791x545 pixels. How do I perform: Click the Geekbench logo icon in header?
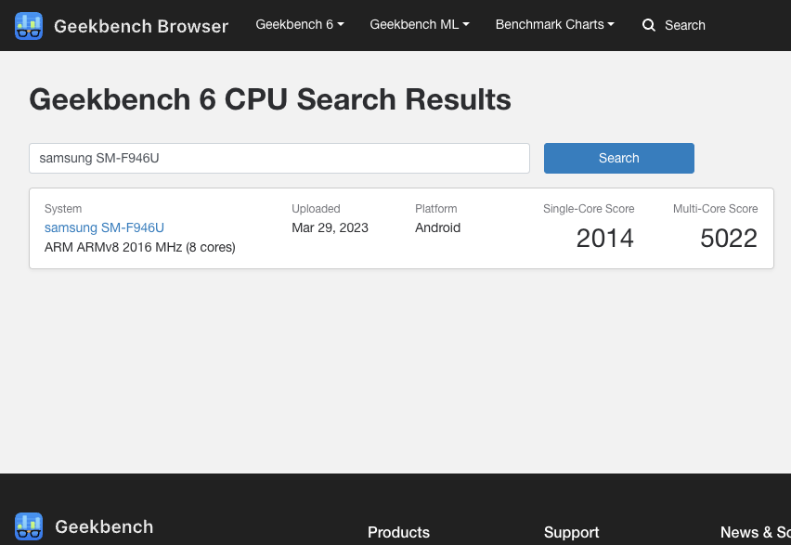29,26
